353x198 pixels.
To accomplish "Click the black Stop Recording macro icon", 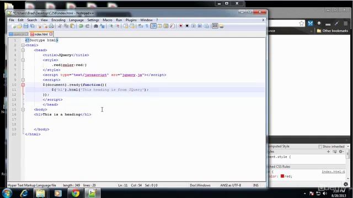I will (x=187, y=26).
